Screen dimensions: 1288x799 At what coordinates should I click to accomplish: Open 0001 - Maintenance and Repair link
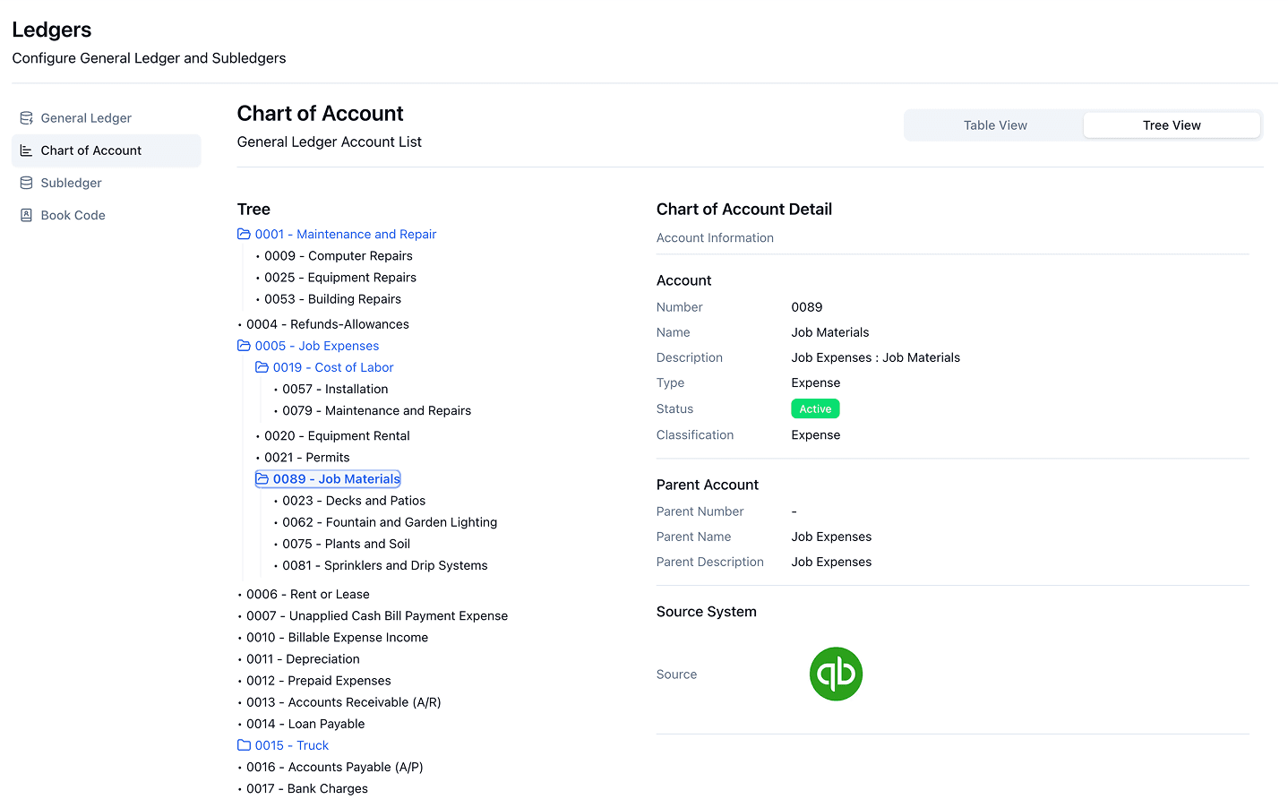346,234
